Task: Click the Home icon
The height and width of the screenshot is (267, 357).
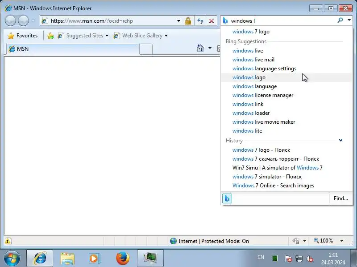Action: [200, 48]
